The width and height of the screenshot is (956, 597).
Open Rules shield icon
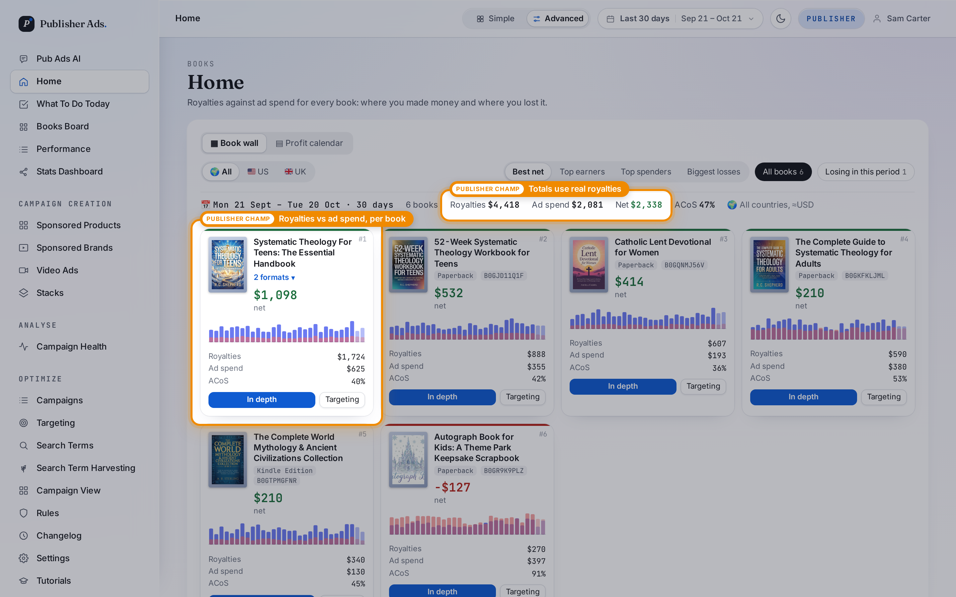click(24, 513)
